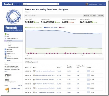The height and width of the screenshot is (96, 109).
Task: Go to Home in top bar
Action: [100, 4]
